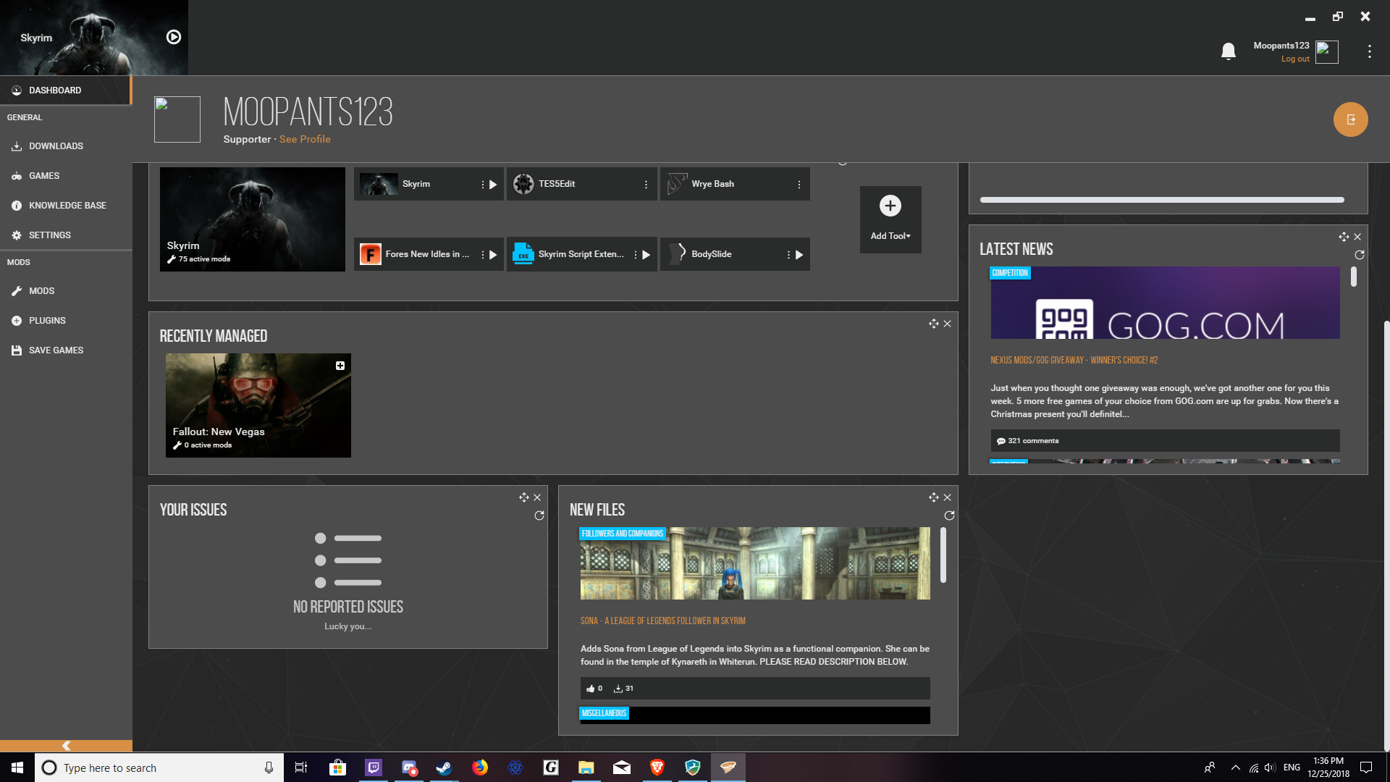Run the Skyrim tool play arrow
Screen dimensions: 1390x782
tap(493, 185)
